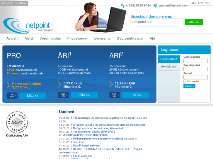Click the Krediidireiting AAA caption

17,135
